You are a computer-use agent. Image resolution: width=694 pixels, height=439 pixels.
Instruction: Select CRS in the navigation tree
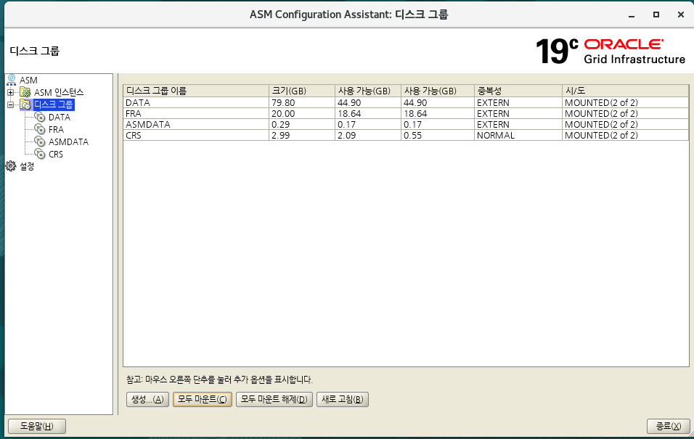(x=56, y=155)
